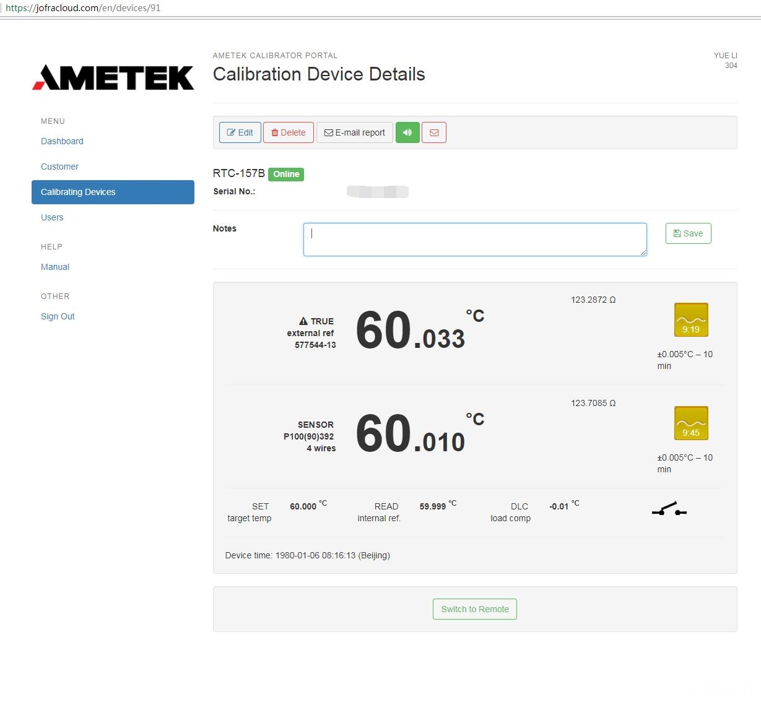This screenshot has height=710, width=761.
Task: Click the RTC-157B device name
Action: click(x=239, y=173)
